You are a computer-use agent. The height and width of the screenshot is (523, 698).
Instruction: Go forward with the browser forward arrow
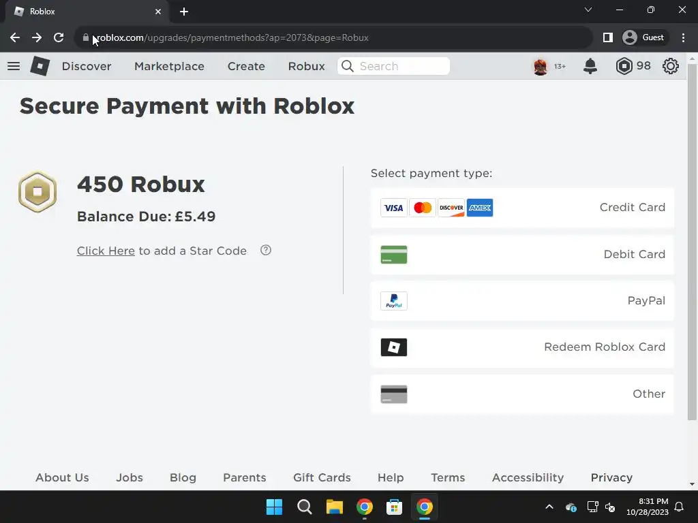[x=37, y=37]
